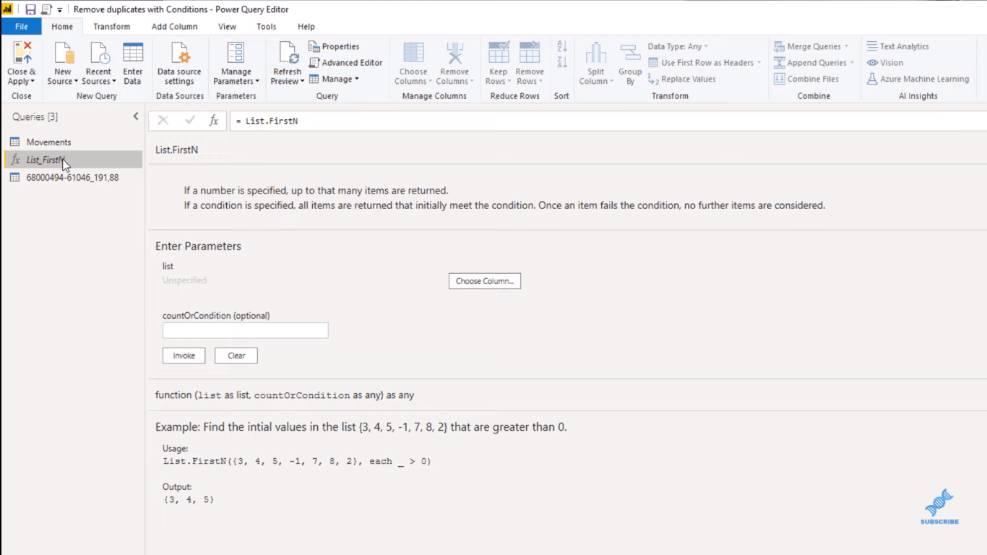Switch to the Home tab
This screenshot has height=555, width=987.
tap(62, 27)
